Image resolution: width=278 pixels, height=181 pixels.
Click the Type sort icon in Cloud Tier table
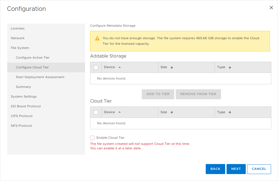pos(230,112)
